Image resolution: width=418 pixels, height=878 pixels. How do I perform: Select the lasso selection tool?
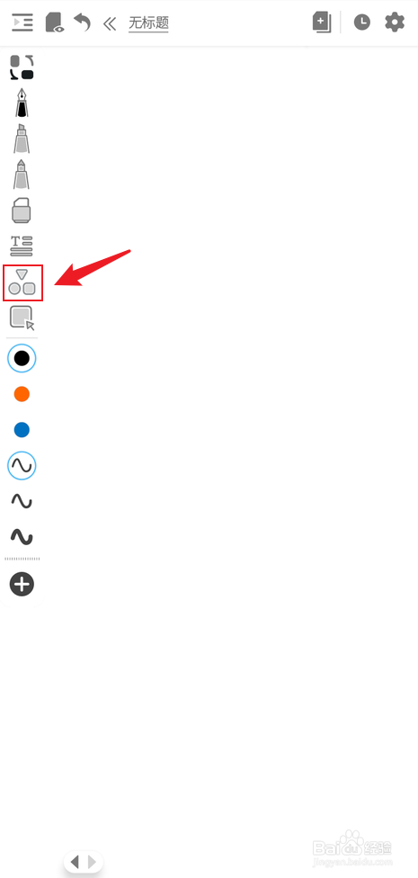(x=22, y=318)
